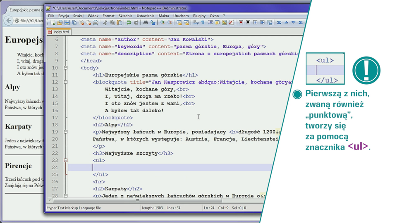
Task: Click the browser's Back arrow button
Action: 9,21
